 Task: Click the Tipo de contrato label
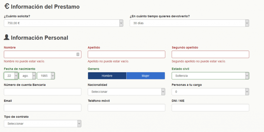(x=16, y=117)
